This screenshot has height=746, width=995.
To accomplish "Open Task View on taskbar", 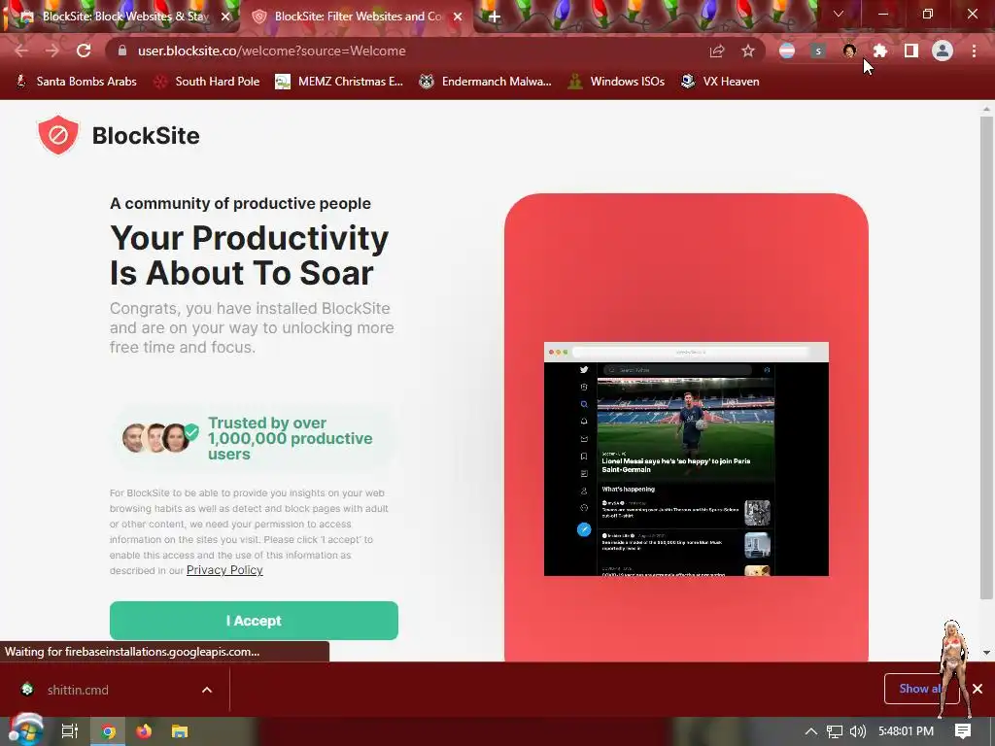I will click(70, 731).
